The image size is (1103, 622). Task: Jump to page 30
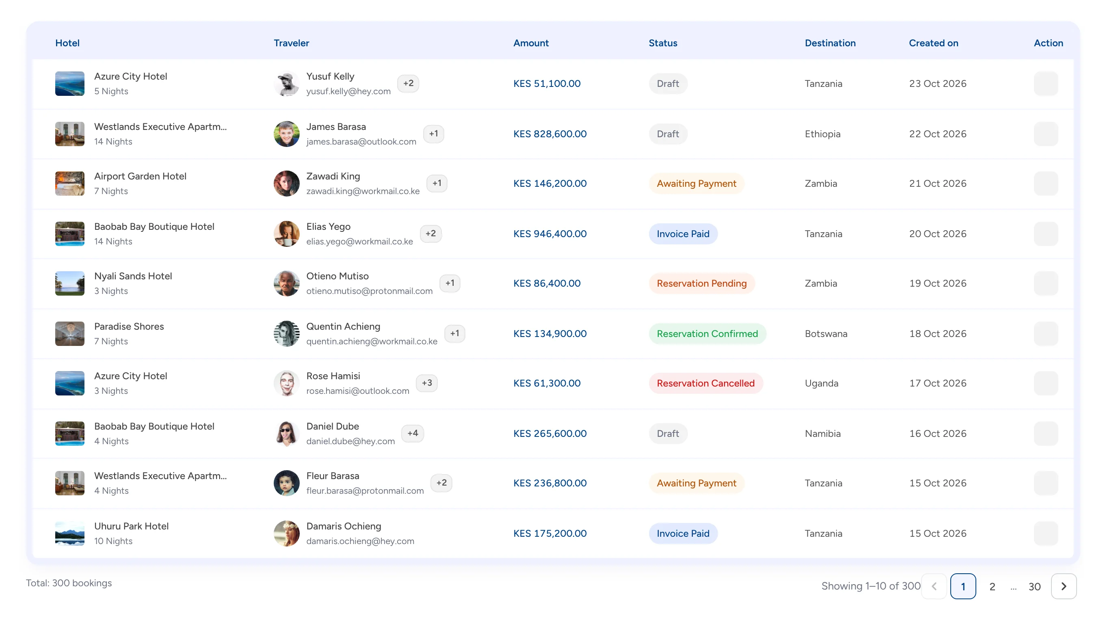pyautogui.click(x=1034, y=586)
